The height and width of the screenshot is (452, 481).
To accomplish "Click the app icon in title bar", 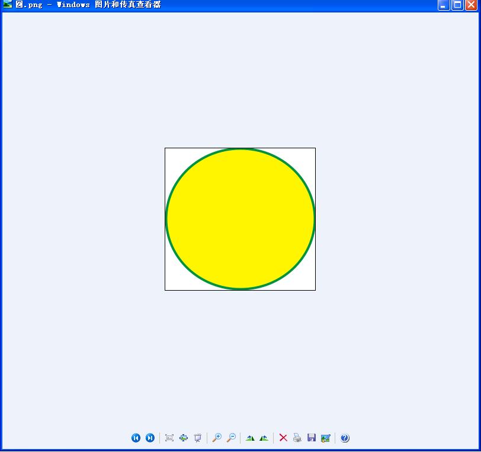I will point(7,5).
